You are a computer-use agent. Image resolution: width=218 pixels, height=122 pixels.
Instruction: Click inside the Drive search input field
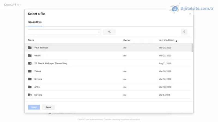click(x=63, y=32)
